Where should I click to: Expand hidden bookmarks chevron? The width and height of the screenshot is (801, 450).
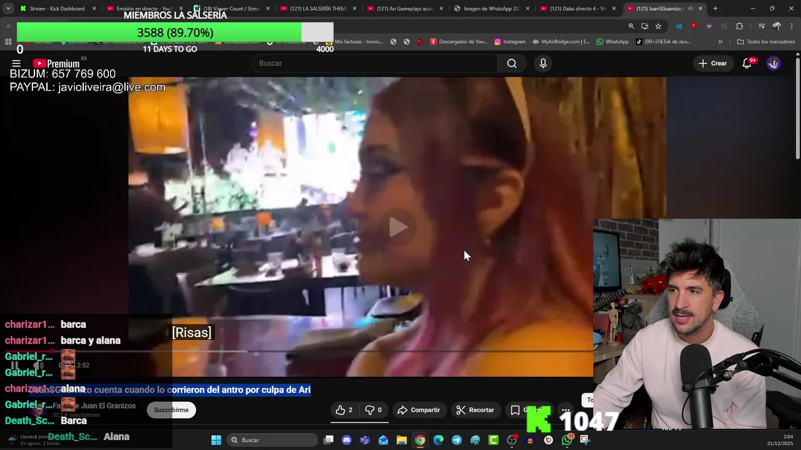coord(720,42)
